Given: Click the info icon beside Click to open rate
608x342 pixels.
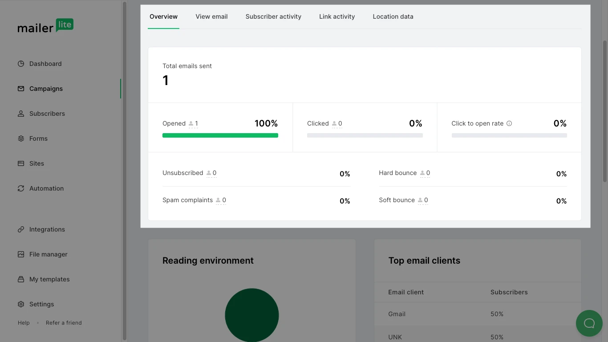Looking at the screenshot, I should click(509, 123).
